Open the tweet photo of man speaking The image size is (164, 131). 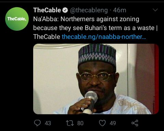pyautogui.click(x=96, y=79)
